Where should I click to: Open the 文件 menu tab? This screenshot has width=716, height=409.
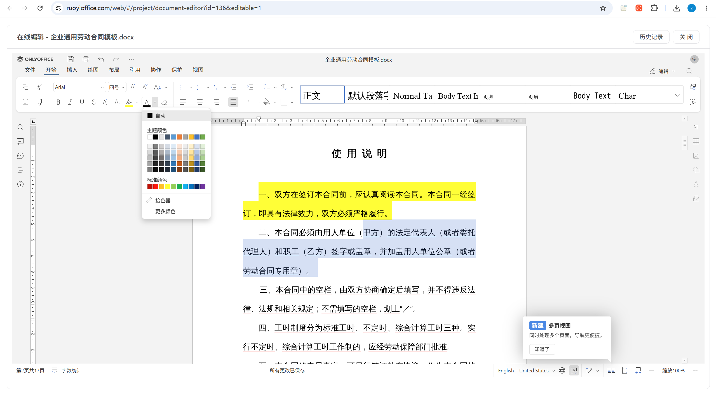click(30, 70)
